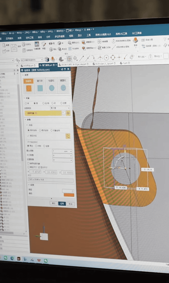Image resolution: width=169 pixels, height=283 pixels.
Task: Click the X dimension input field
Action: click(x=35, y=172)
